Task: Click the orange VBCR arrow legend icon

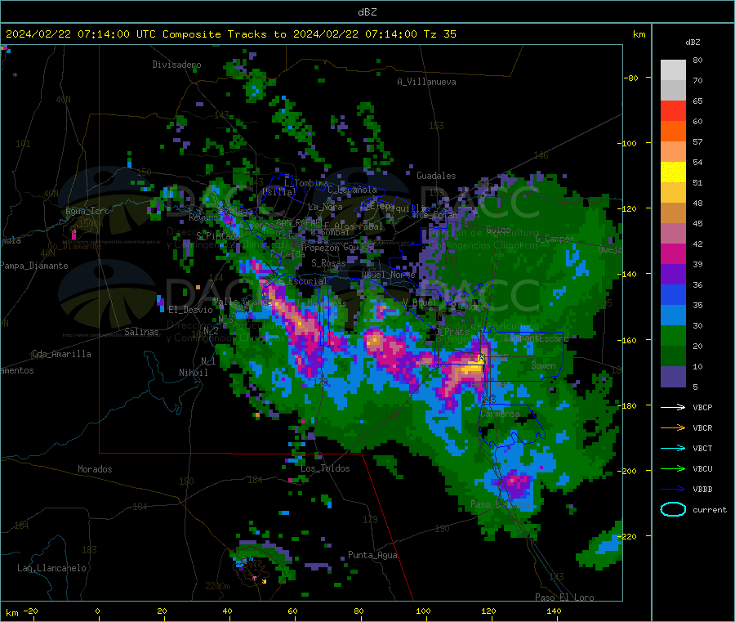Action: pos(673,427)
